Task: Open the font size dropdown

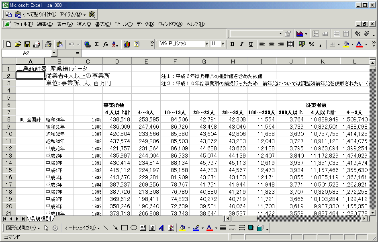Action: point(223,44)
